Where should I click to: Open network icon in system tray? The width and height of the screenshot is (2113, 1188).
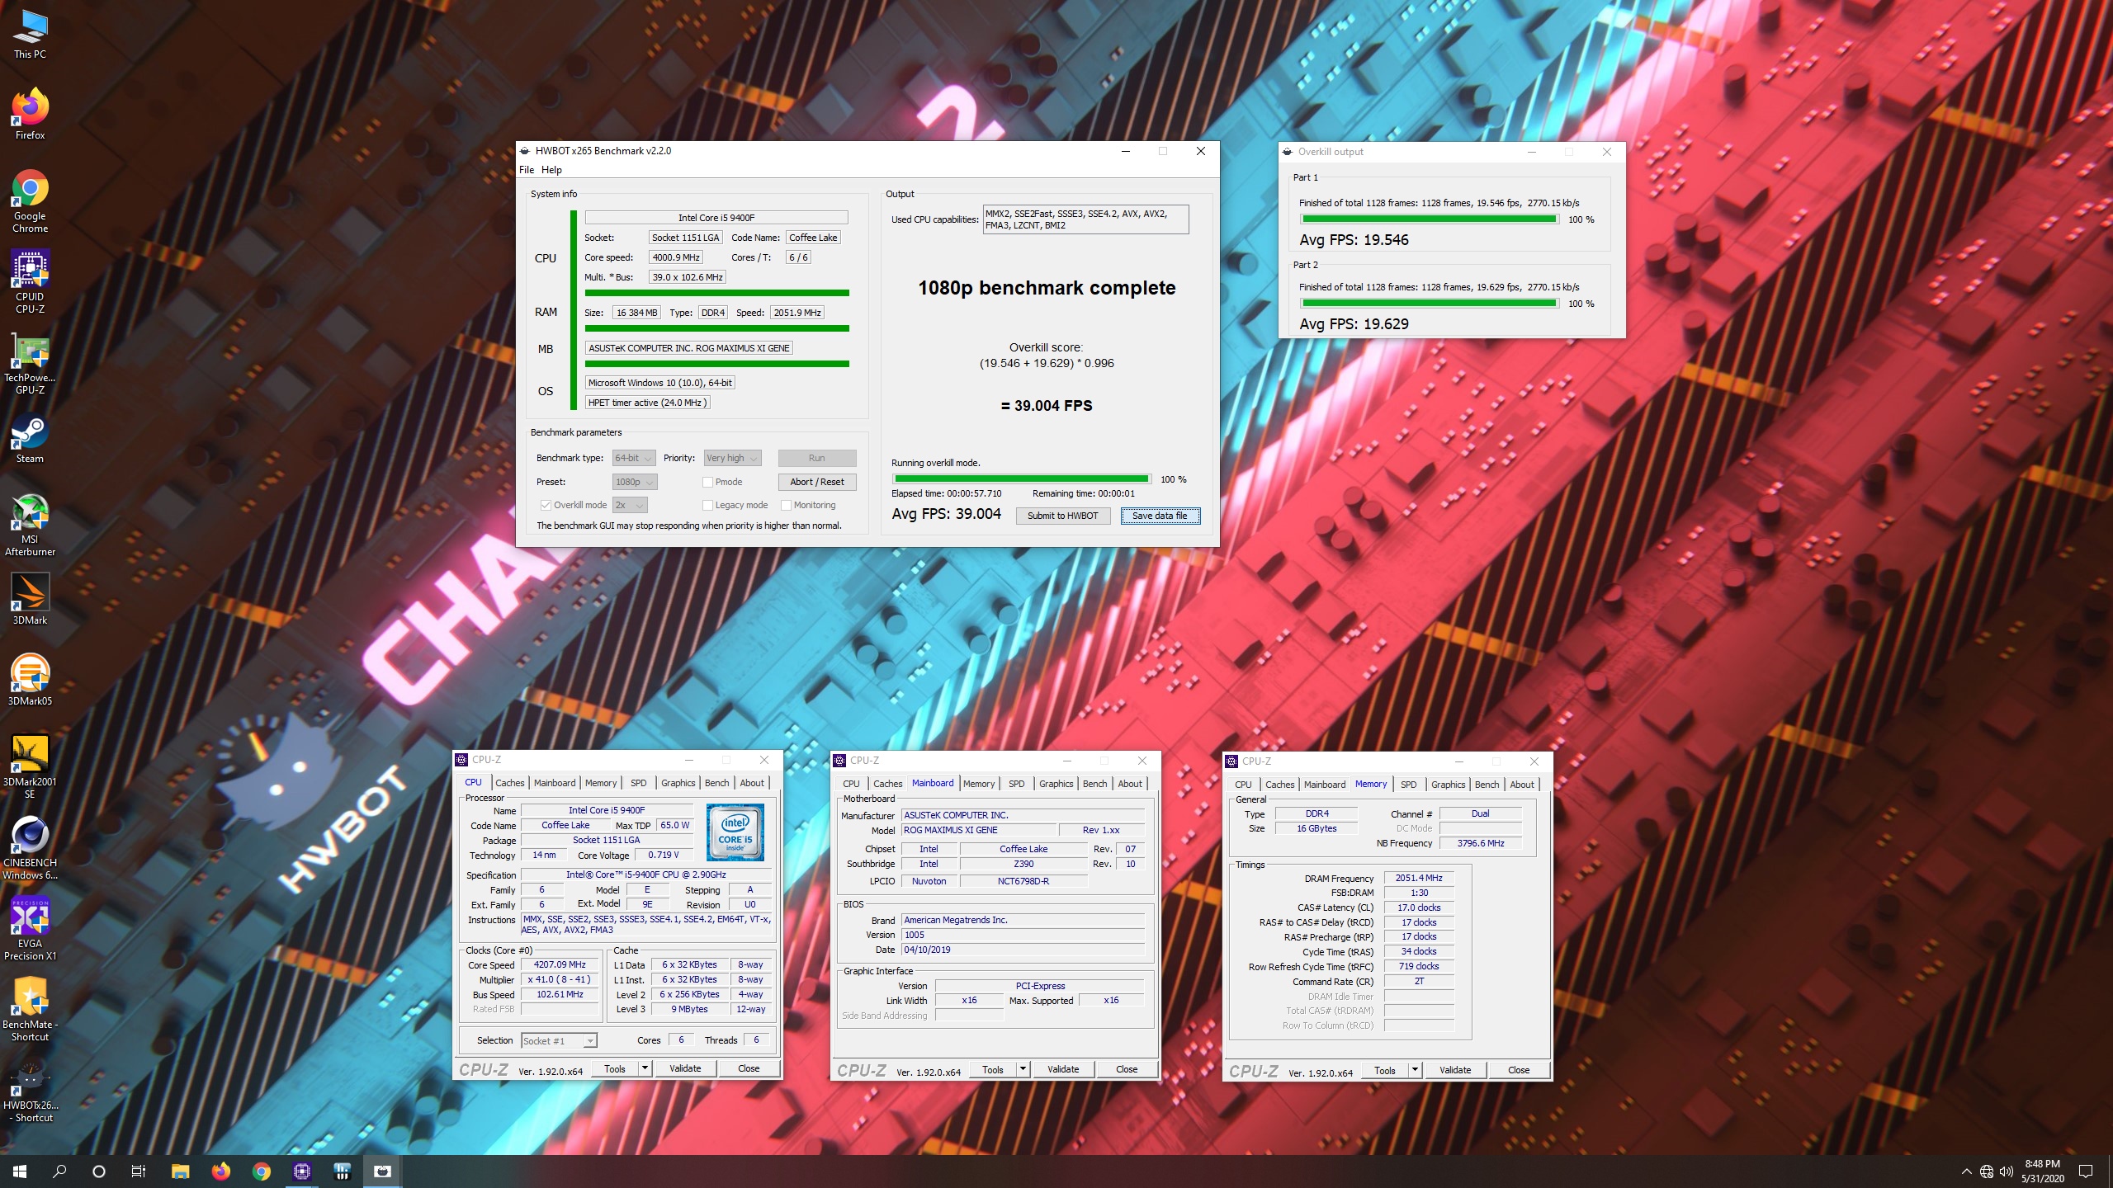[x=1987, y=1171]
